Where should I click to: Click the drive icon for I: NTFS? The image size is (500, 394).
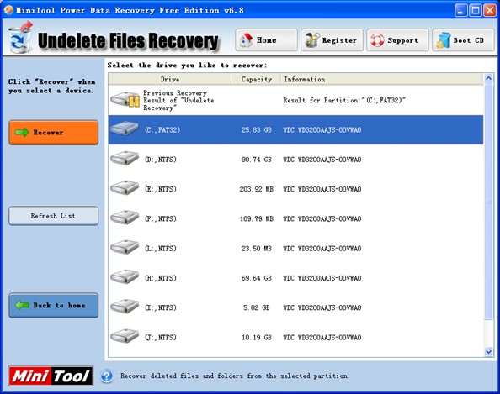coord(125,306)
